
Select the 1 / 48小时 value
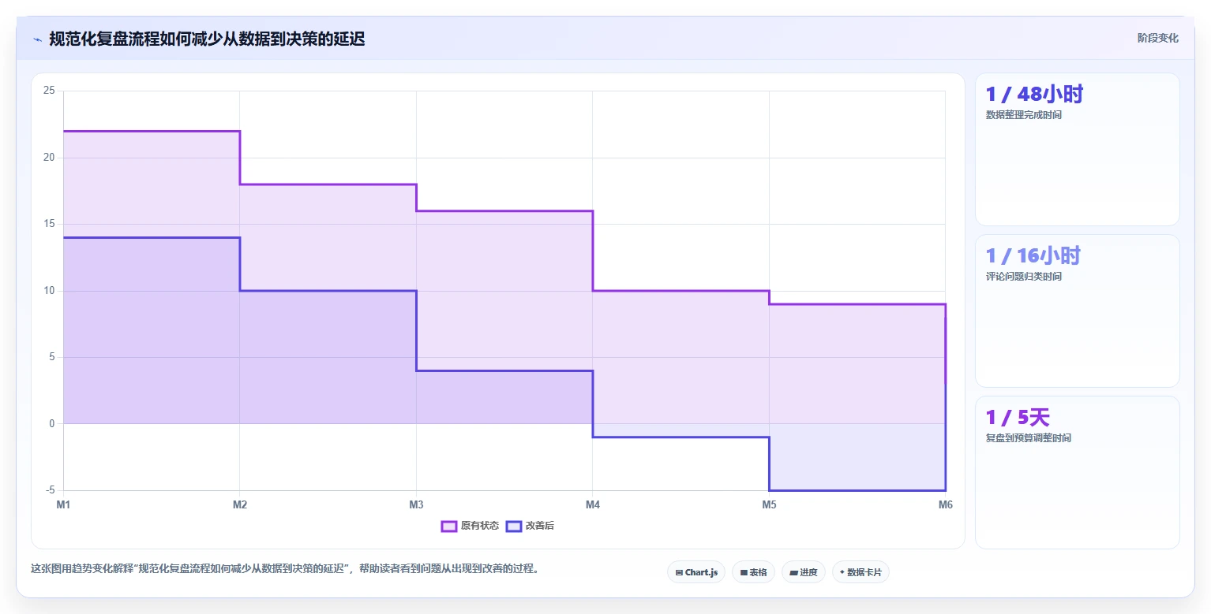[1034, 95]
